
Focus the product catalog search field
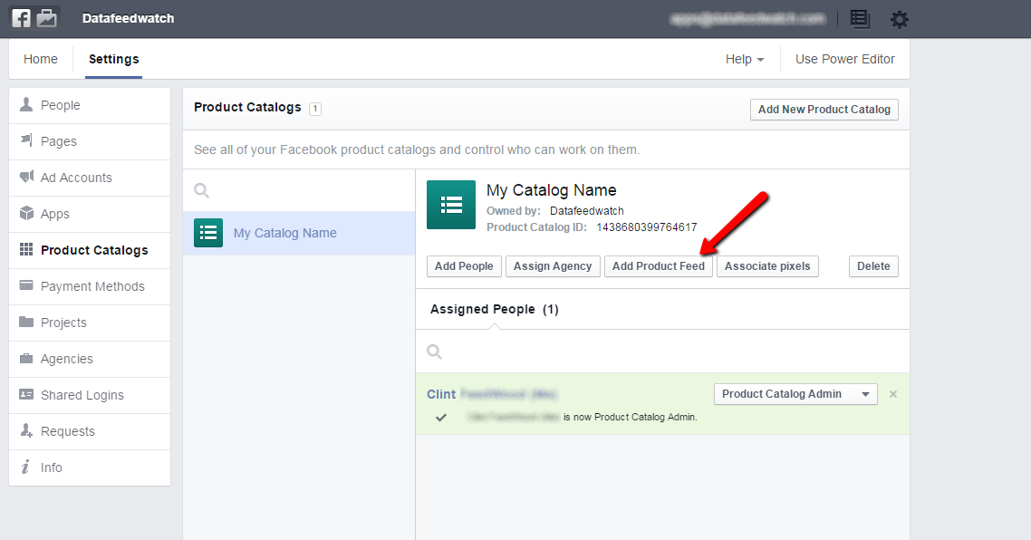tap(299, 191)
